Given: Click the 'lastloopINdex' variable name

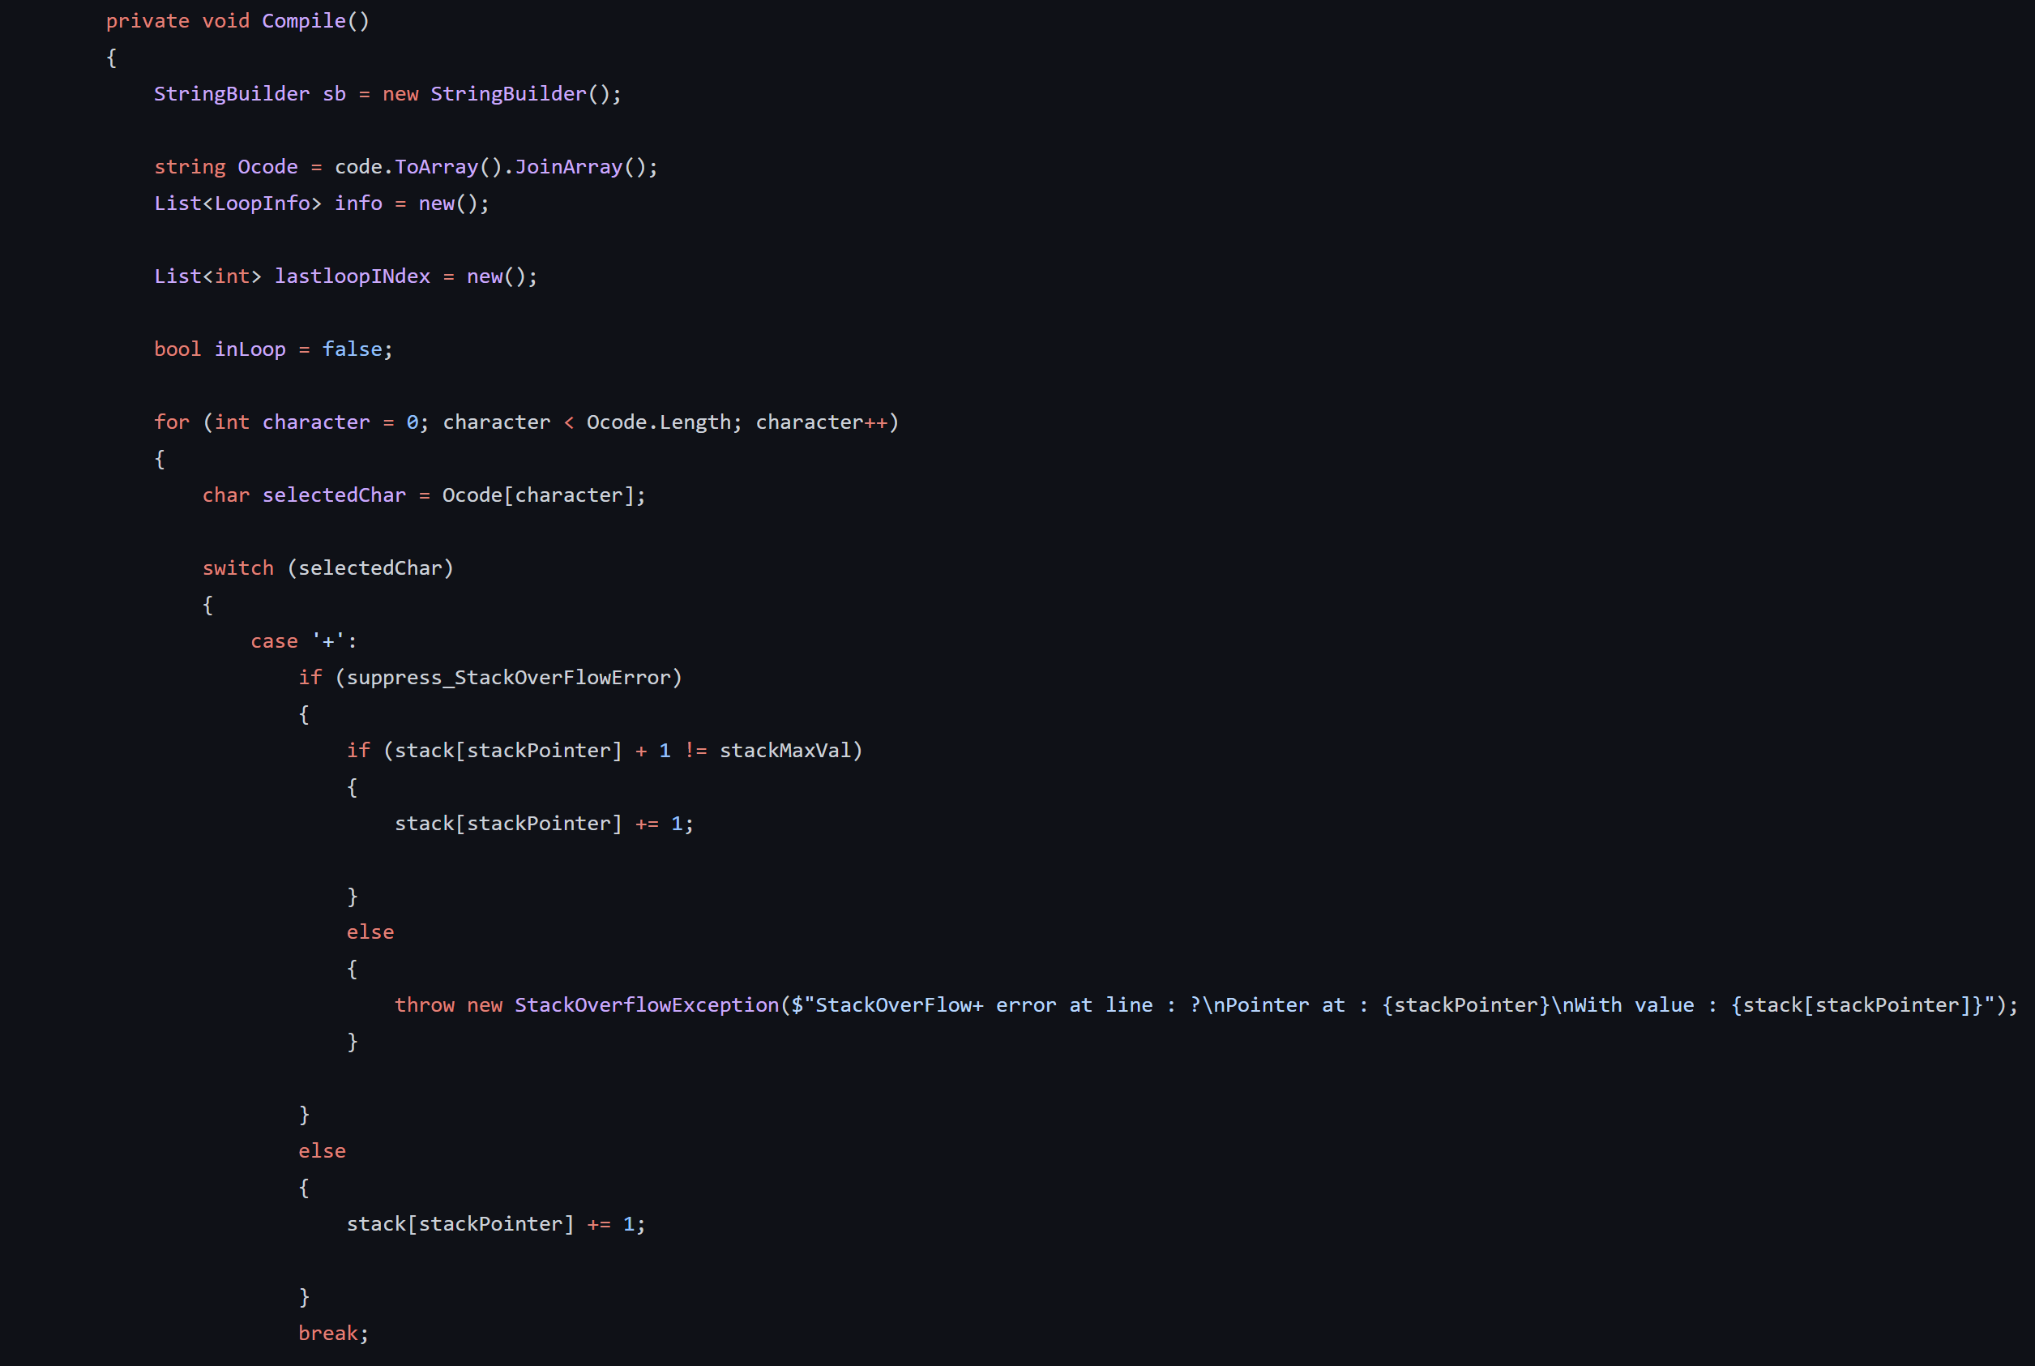Looking at the screenshot, I should click(353, 276).
